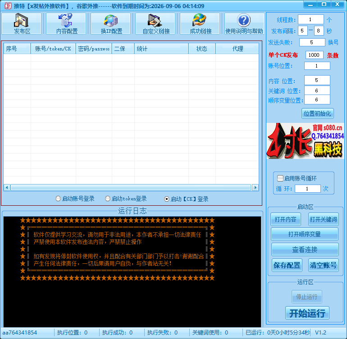
Task: Click 清空账号 button
Action: (x=323, y=265)
